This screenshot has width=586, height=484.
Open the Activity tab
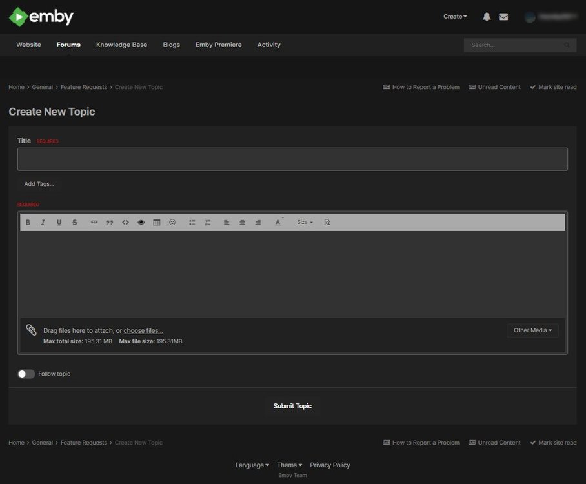(x=268, y=45)
